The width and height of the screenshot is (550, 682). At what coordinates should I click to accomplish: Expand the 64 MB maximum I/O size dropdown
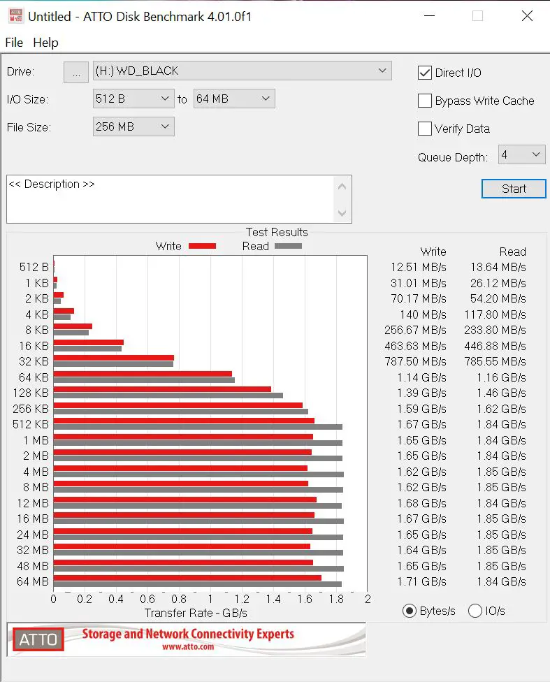234,99
